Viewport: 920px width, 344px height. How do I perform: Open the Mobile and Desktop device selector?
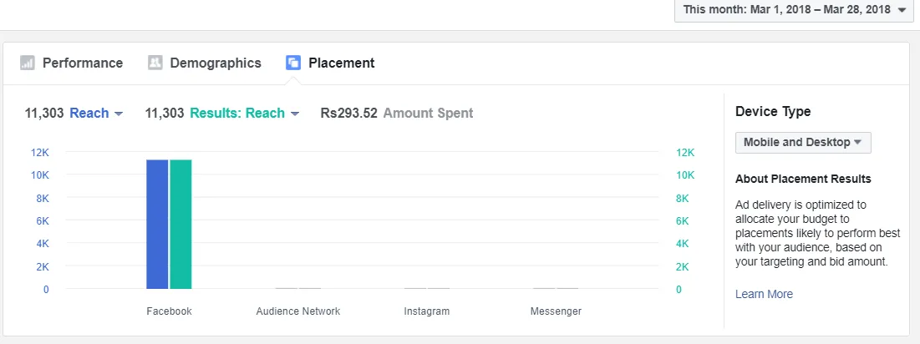tap(803, 143)
